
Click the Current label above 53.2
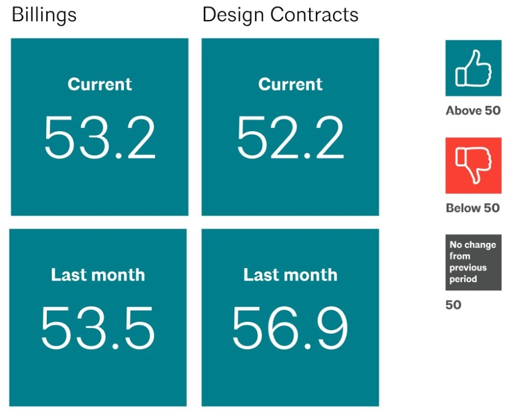tap(100, 84)
